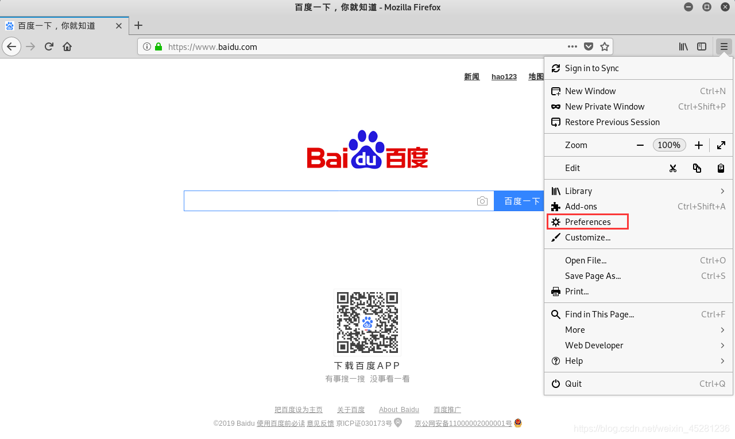Open a New Private Window
The image size is (735, 439).
[x=639, y=107]
